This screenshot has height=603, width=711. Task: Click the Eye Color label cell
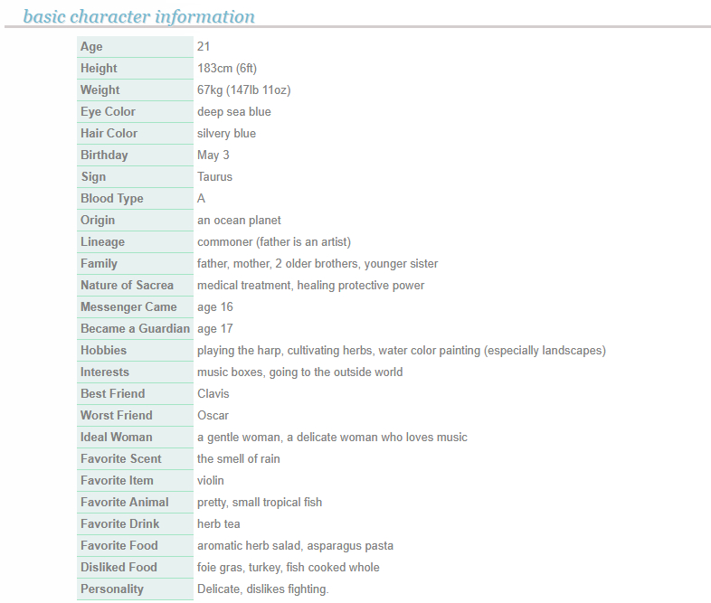108,111
